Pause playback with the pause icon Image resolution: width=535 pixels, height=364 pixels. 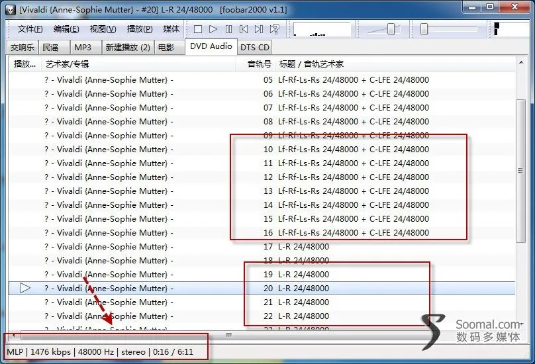coord(228,29)
